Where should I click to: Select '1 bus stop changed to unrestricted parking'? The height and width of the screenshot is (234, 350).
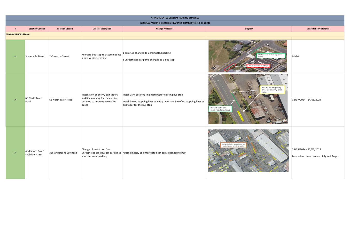tap(147, 53)
